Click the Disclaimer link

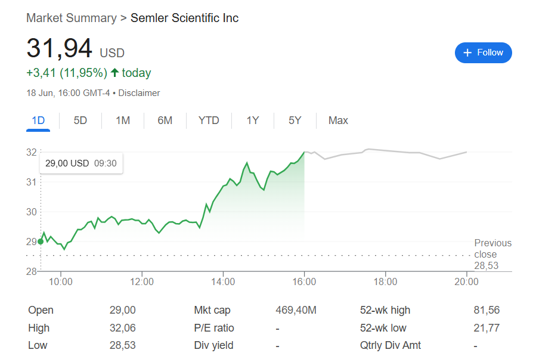141,93
